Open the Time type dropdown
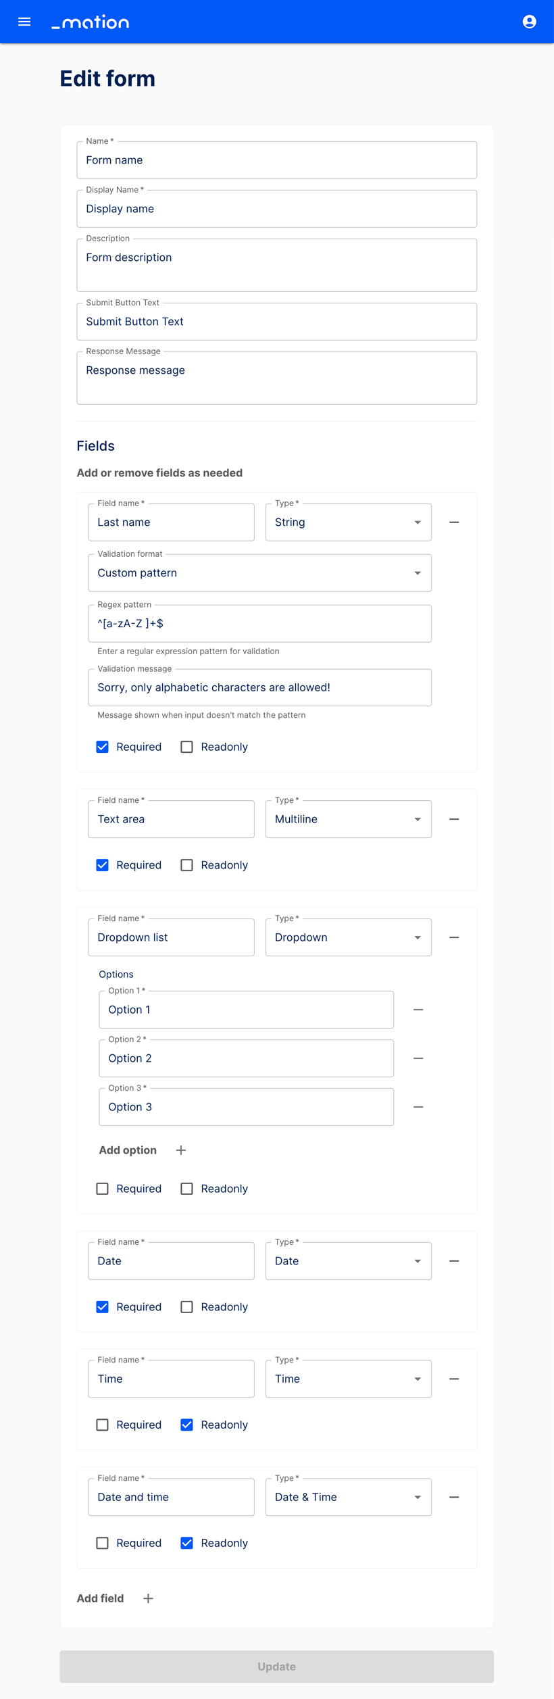Viewport: 554px width, 1699px height. click(x=349, y=1379)
